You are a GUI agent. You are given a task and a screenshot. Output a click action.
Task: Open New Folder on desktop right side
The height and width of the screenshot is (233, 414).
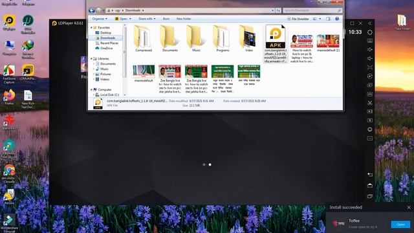coord(402,22)
